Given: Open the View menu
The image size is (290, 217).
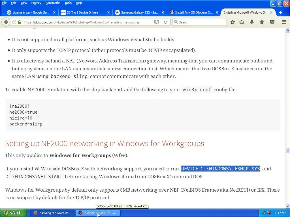Looking at the screenshot, I should click(x=24, y=3).
